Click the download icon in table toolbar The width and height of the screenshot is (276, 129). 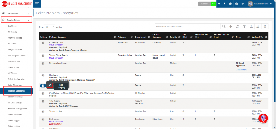(x=258, y=26)
